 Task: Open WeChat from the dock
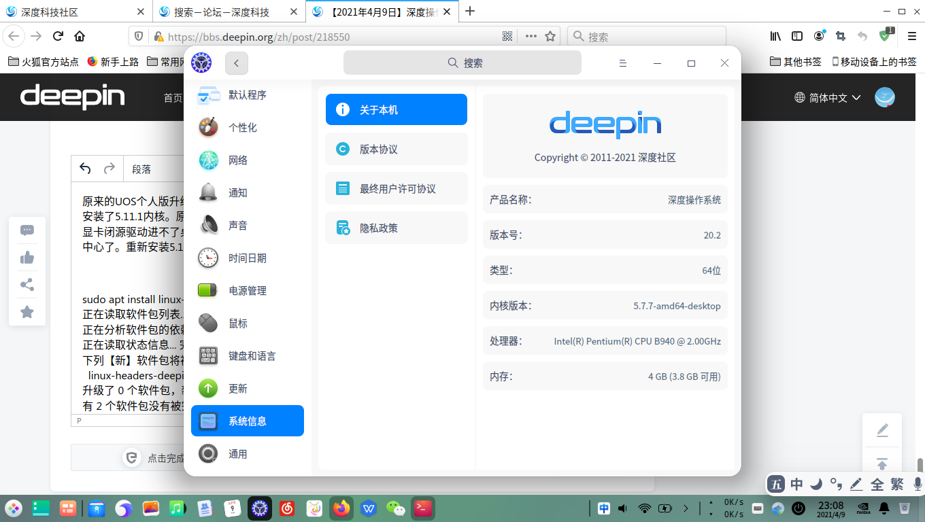click(396, 508)
